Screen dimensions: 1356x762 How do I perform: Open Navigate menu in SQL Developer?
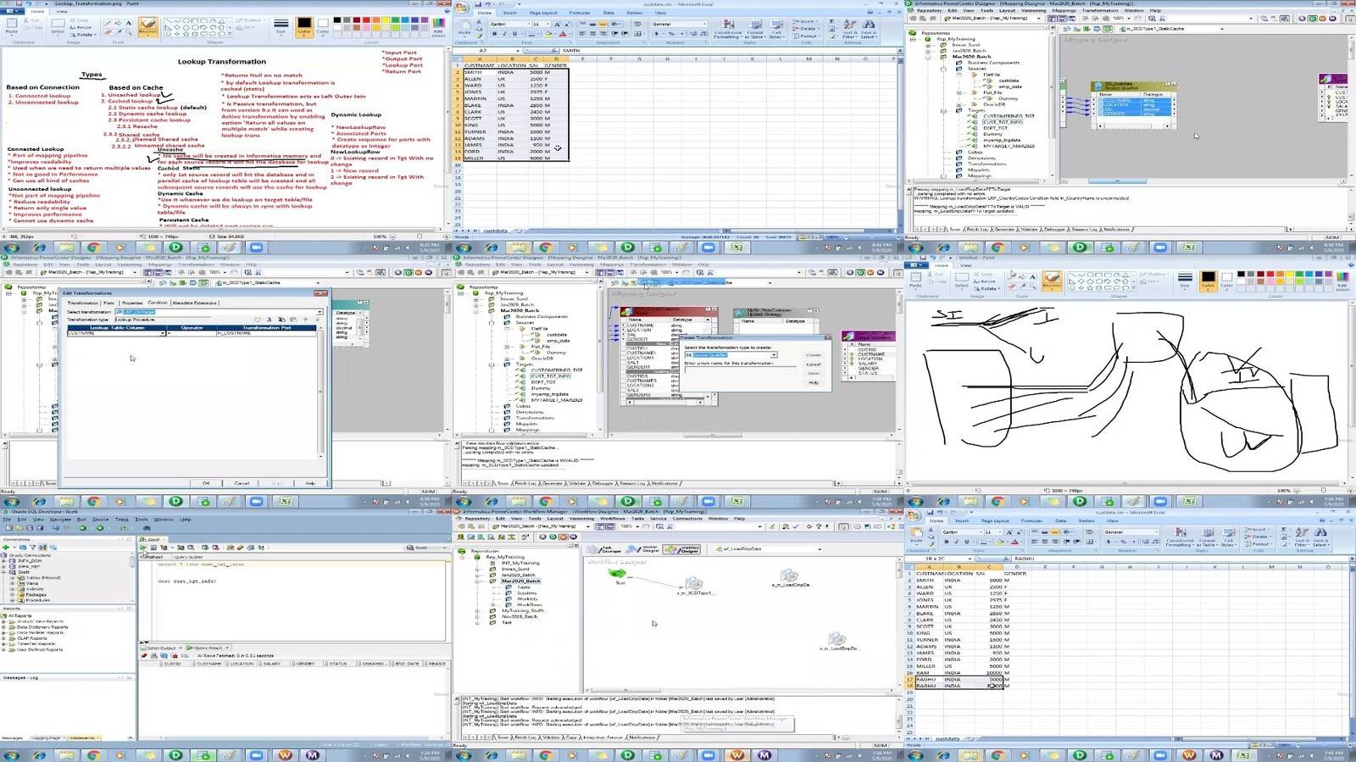[x=60, y=520]
